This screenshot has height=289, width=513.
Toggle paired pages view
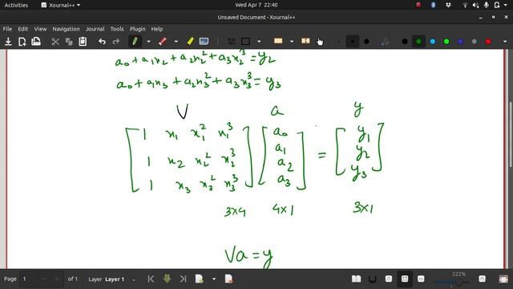pos(356,279)
